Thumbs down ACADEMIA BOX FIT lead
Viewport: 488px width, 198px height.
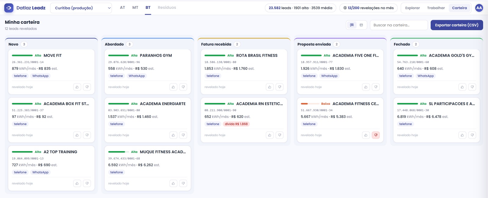pyautogui.click(x=87, y=135)
